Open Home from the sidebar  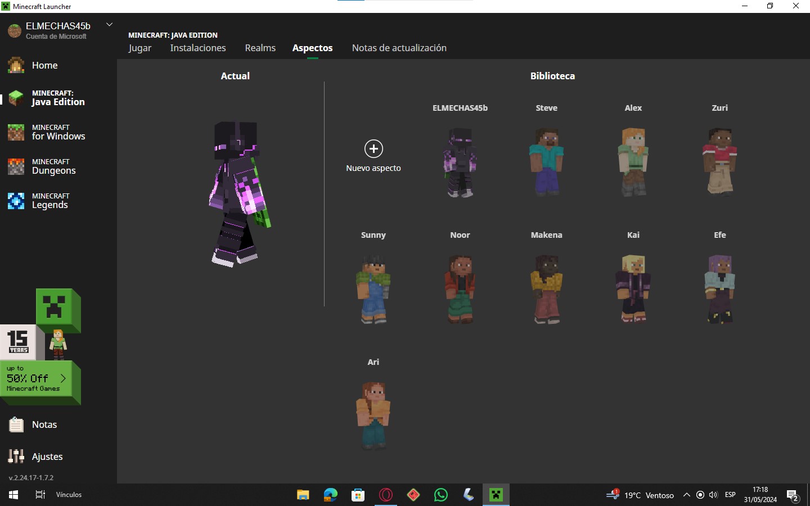coord(44,65)
